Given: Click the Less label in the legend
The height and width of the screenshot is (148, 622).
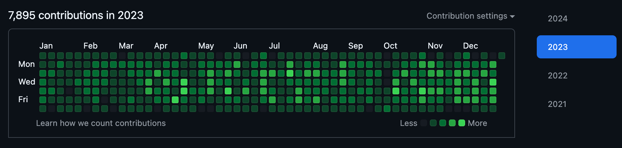Looking at the screenshot, I should click(x=408, y=123).
